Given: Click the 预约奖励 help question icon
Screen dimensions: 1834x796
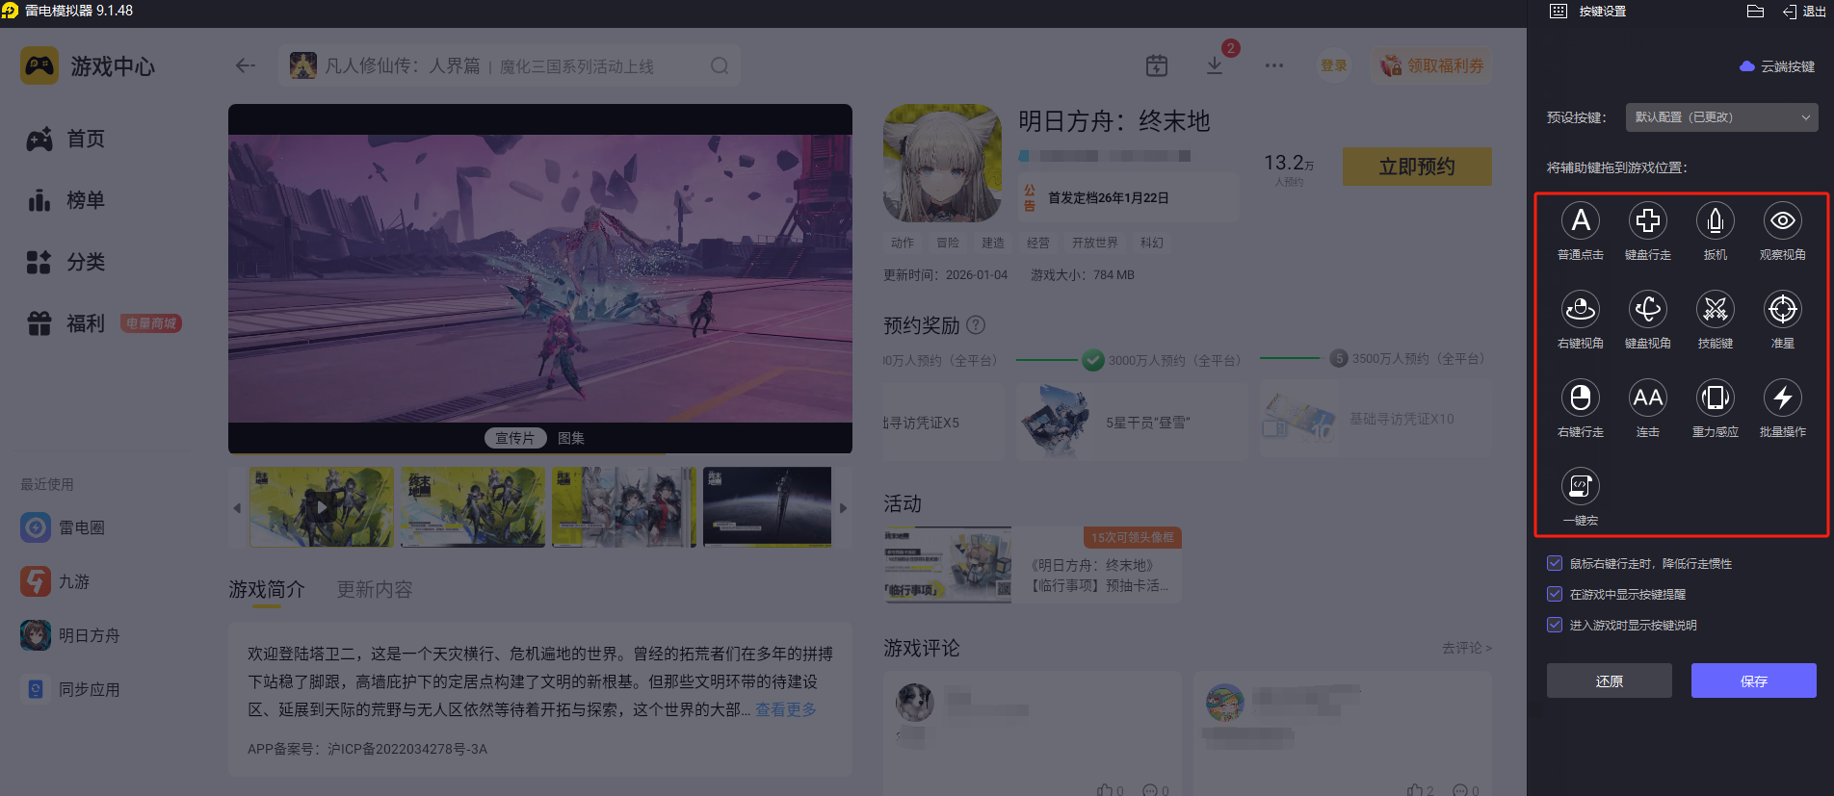Looking at the screenshot, I should [976, 324].
